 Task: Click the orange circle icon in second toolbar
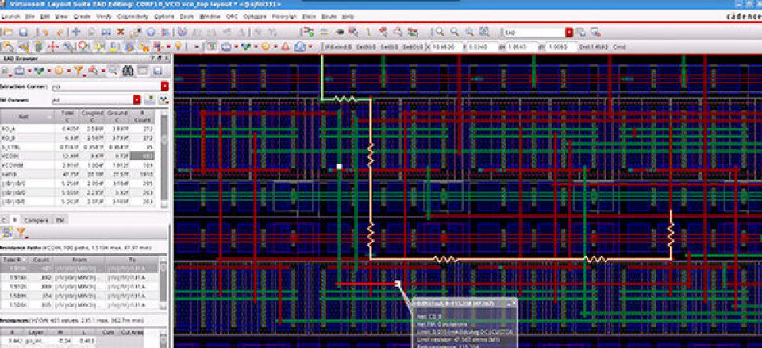click(266, 47)
